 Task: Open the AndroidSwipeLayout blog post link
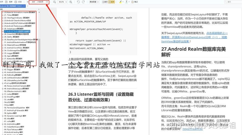pos(194,37)
